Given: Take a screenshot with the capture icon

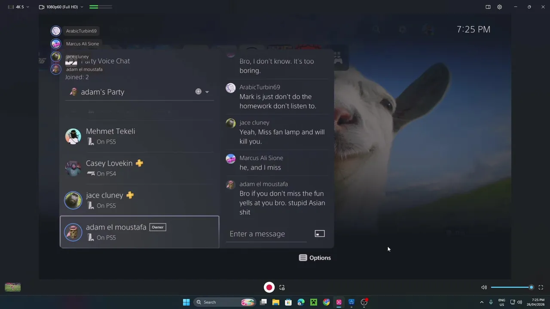Looking at the screenshot, I should pyautogui.click(x=282, y=288).
